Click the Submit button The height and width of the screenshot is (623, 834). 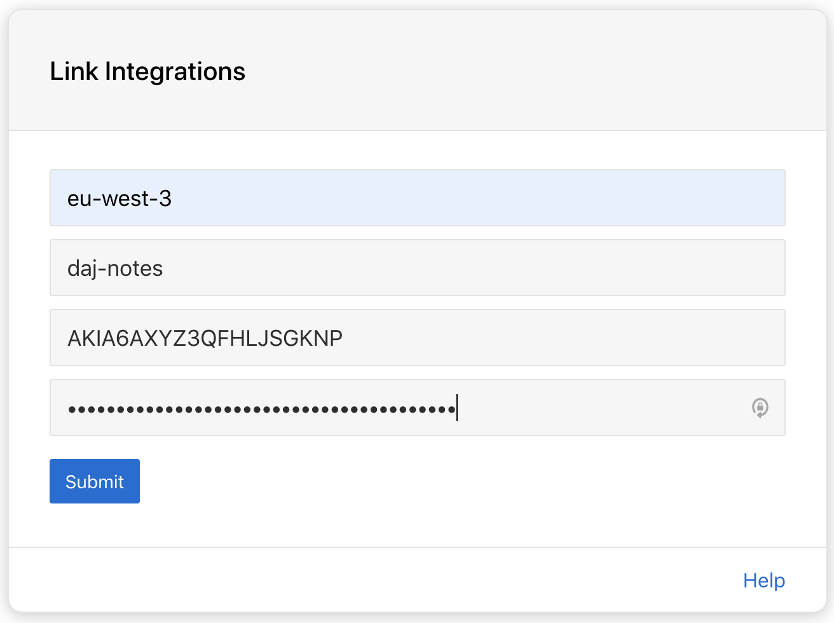(x=95, y=481)
